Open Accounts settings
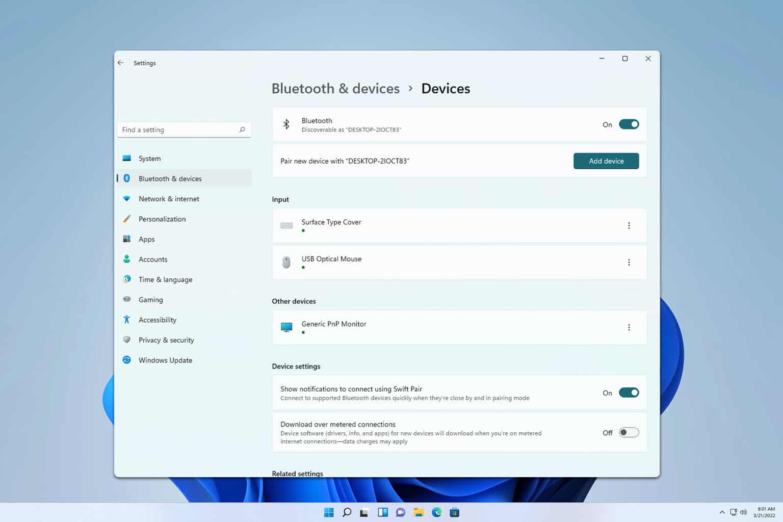This screenshot has width=783, height=522. point(184,259)
